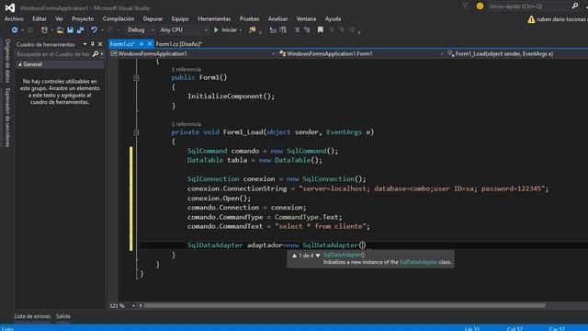
Task: Select the Form1.cs code tab
Action: point(122,44)
